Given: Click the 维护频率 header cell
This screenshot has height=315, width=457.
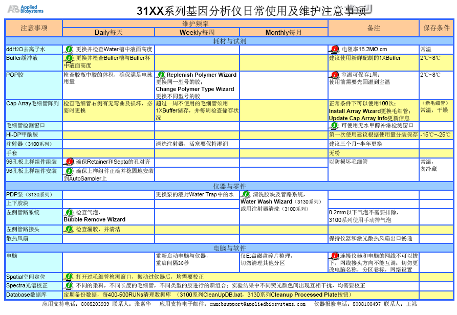Looking at the screenshot, I should coord(195,24).
